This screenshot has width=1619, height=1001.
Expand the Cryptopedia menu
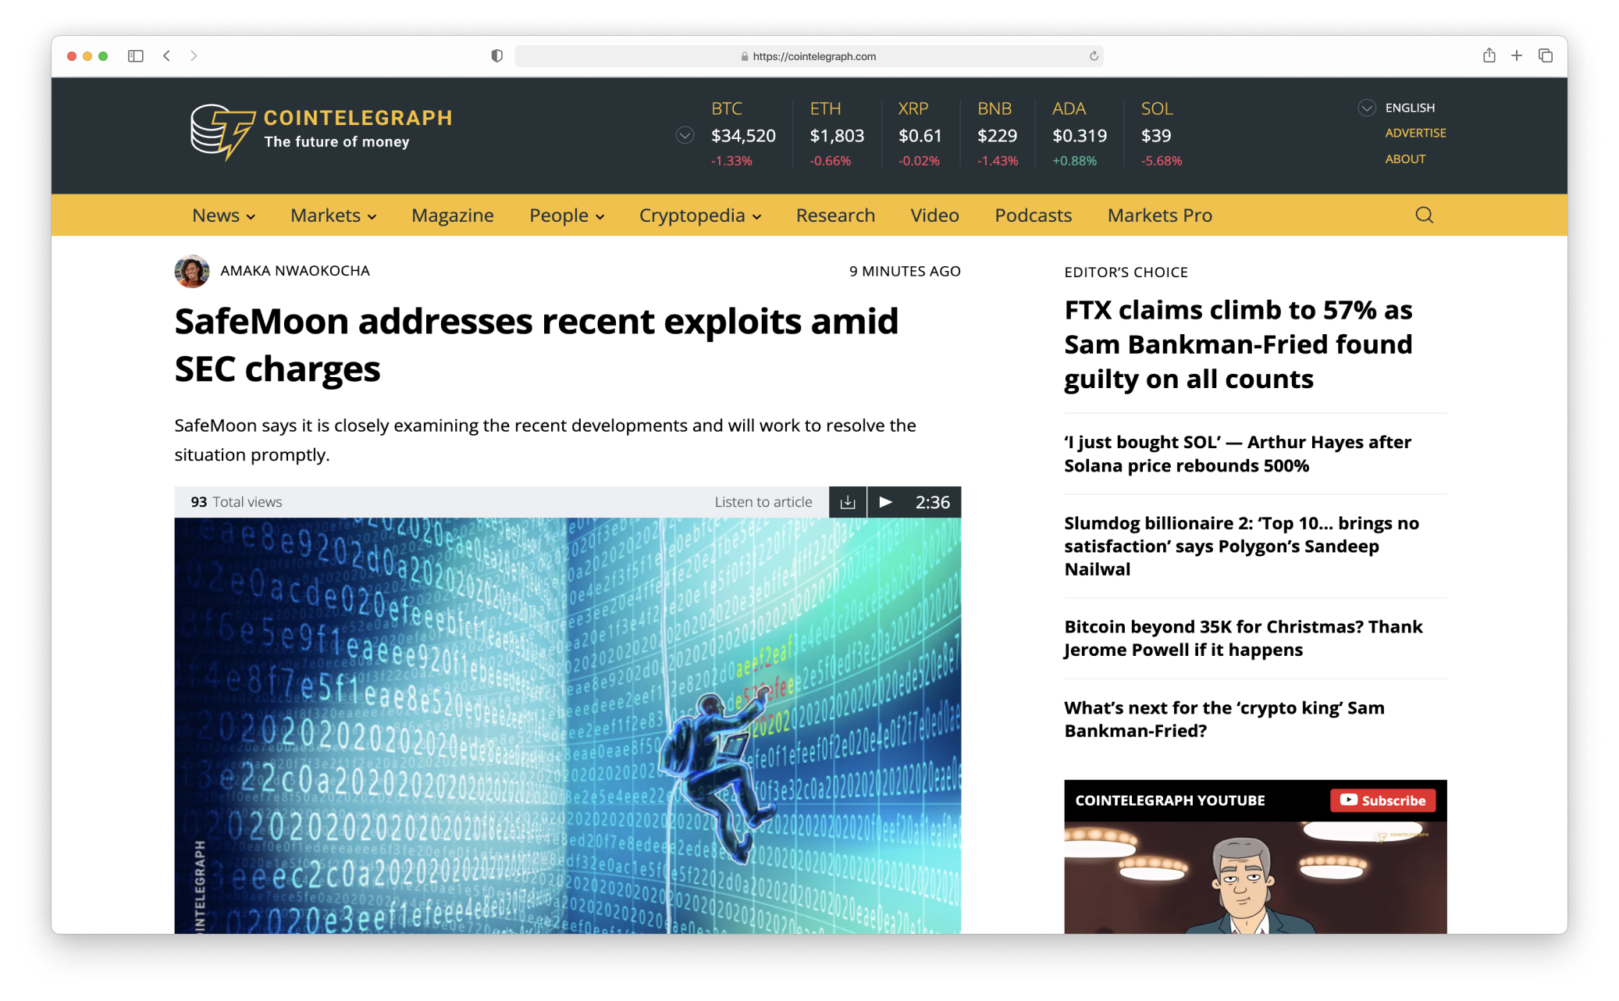tap(699, 216)
